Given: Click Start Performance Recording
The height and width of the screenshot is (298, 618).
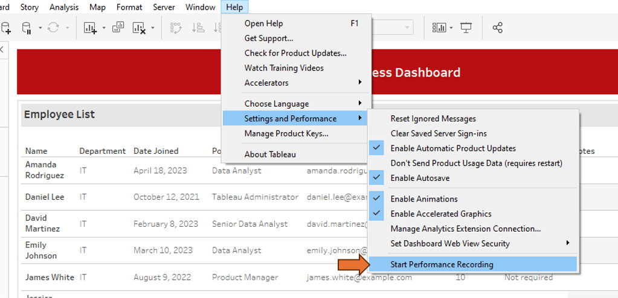Looking at the screenshot, I should pos(472,265).
